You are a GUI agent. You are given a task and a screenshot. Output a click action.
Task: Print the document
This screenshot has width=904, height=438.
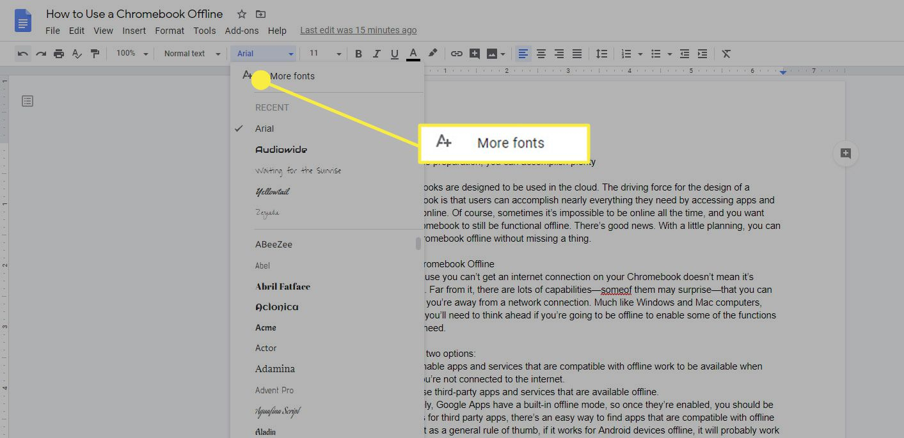(x=59, y=54)
